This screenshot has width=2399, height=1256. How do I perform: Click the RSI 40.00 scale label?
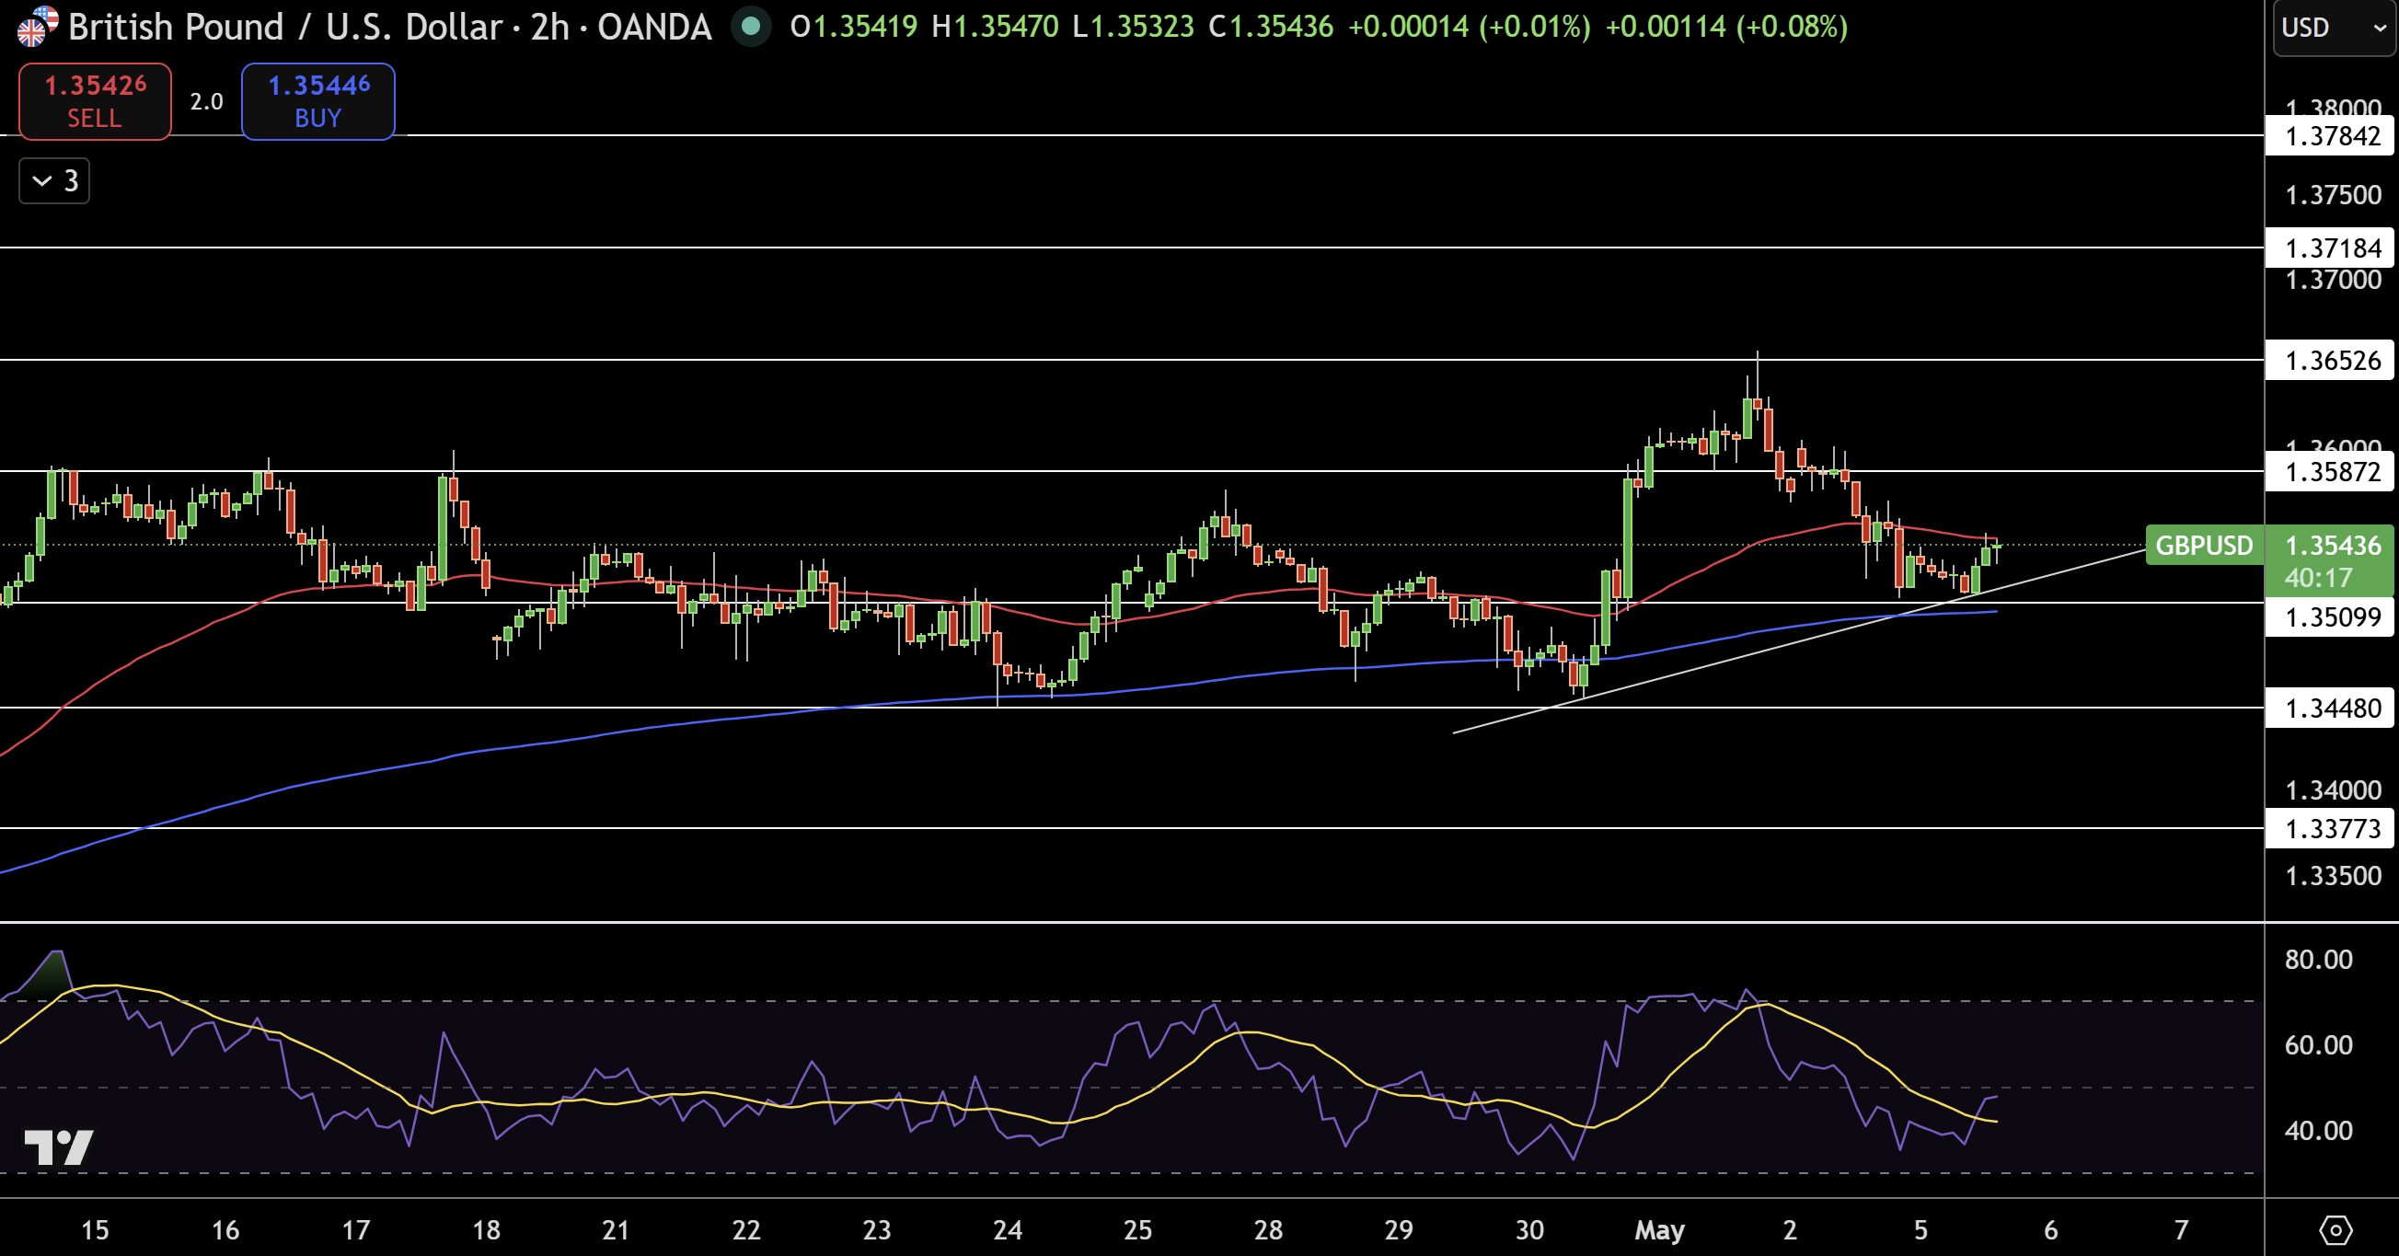pyautogui.click(x=2318, y=1131)
